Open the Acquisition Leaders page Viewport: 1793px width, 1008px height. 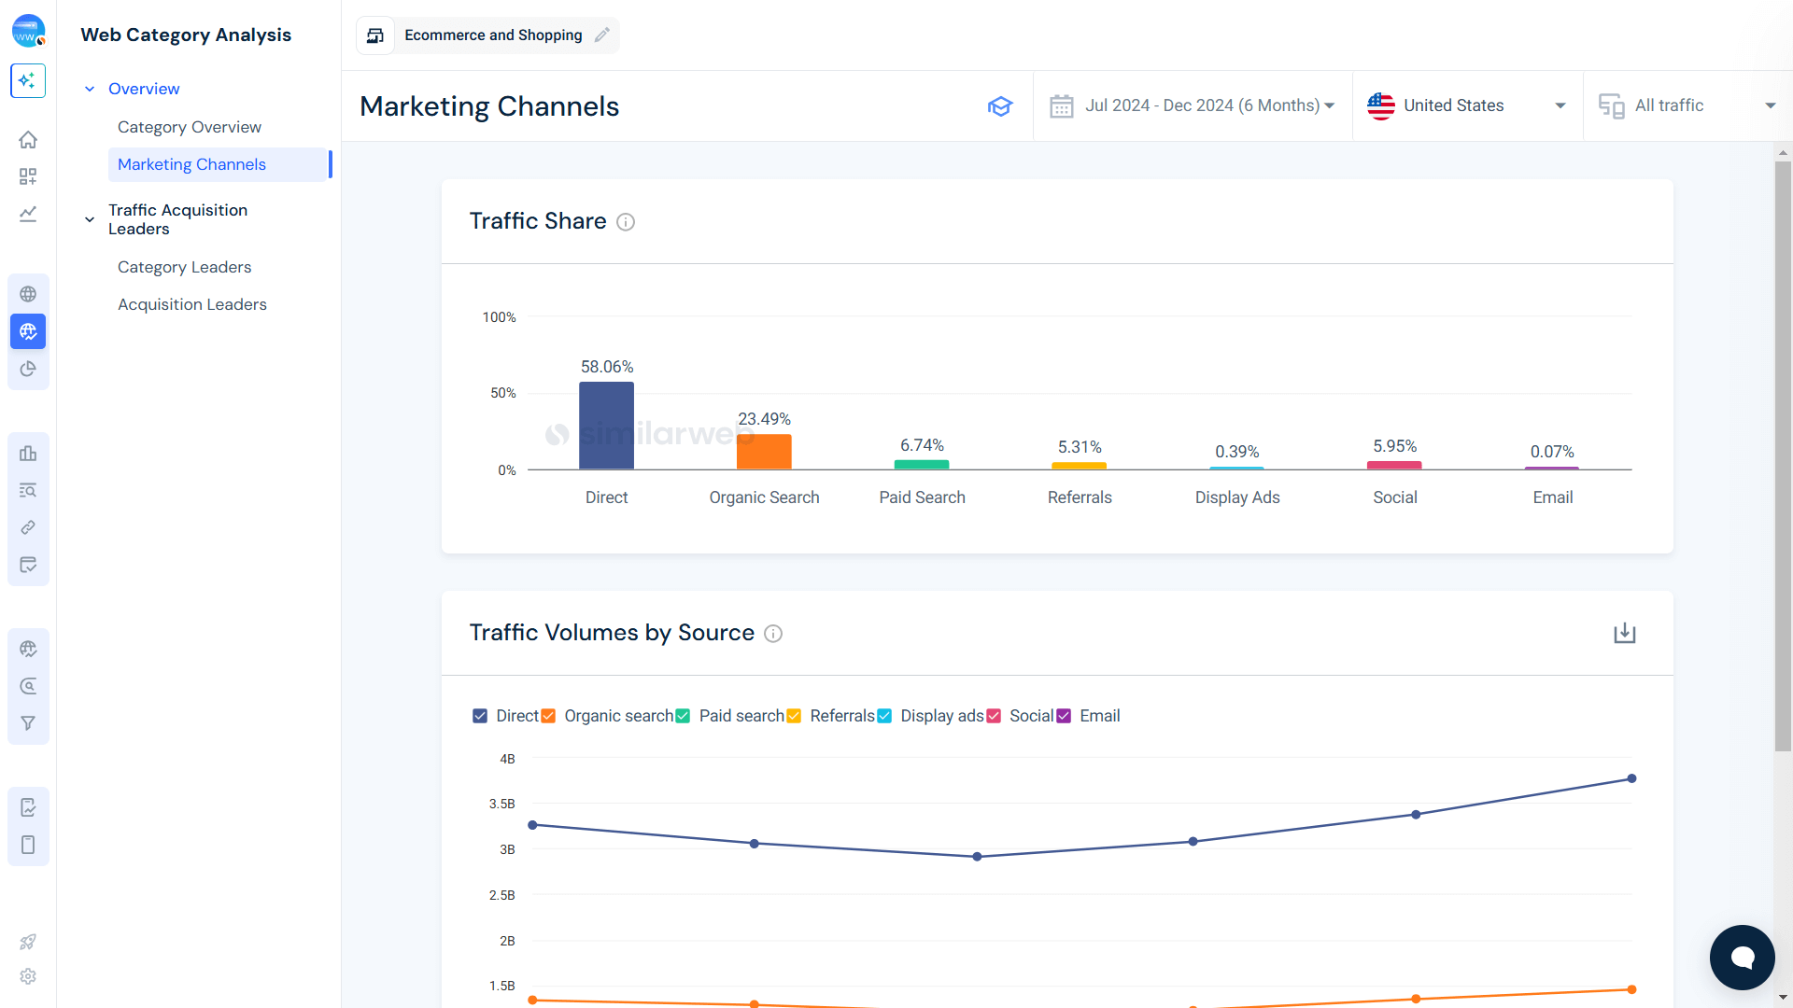[191, 304]
